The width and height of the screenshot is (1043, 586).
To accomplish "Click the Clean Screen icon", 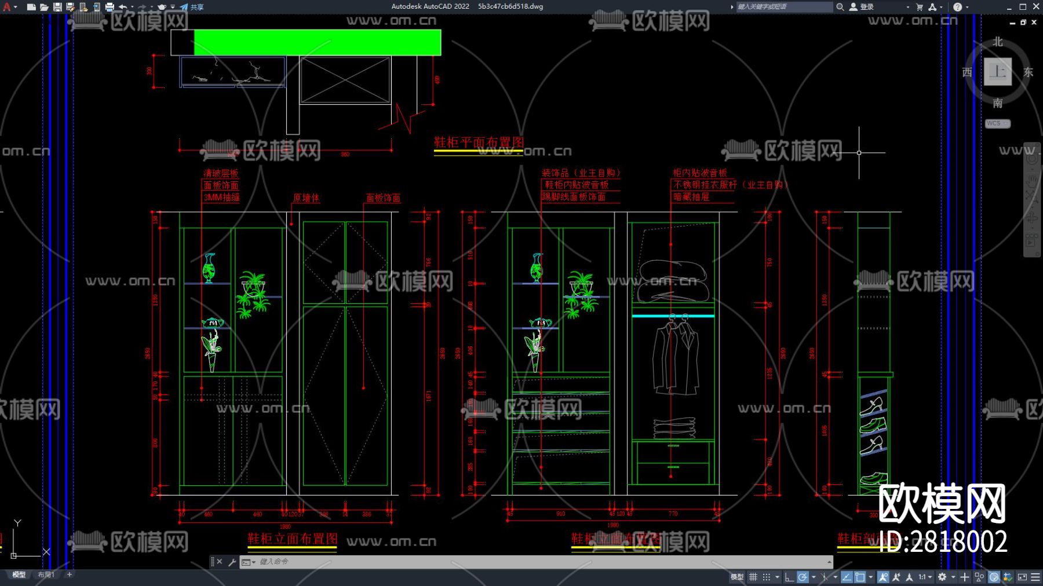I will click(x=1022, y=577).
